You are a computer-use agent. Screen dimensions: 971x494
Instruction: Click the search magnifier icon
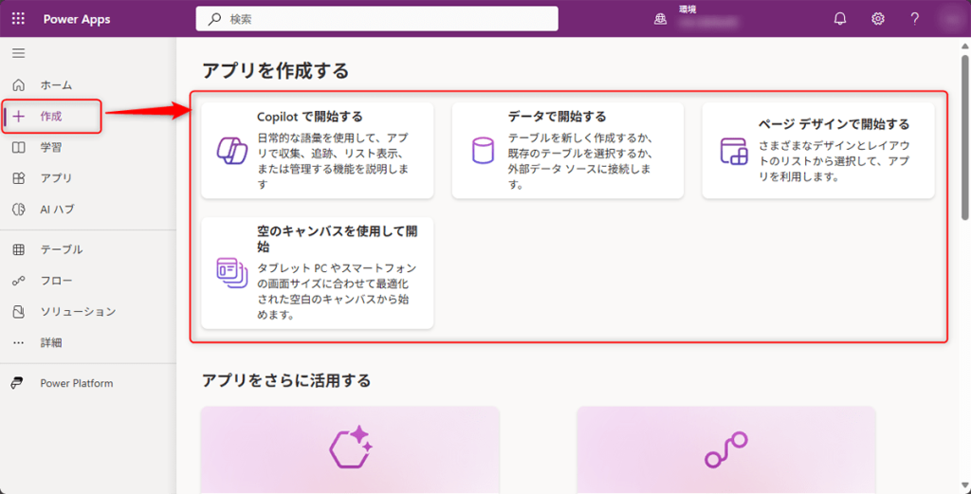[x=214, y=19]
